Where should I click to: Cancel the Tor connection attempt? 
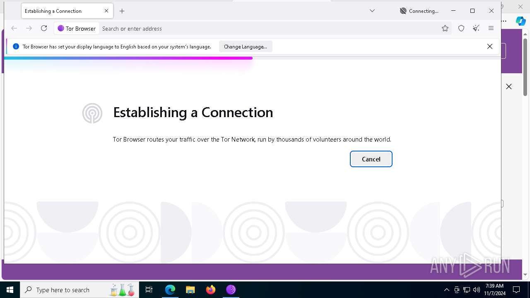pyautogui.click(x=371, y=159)
